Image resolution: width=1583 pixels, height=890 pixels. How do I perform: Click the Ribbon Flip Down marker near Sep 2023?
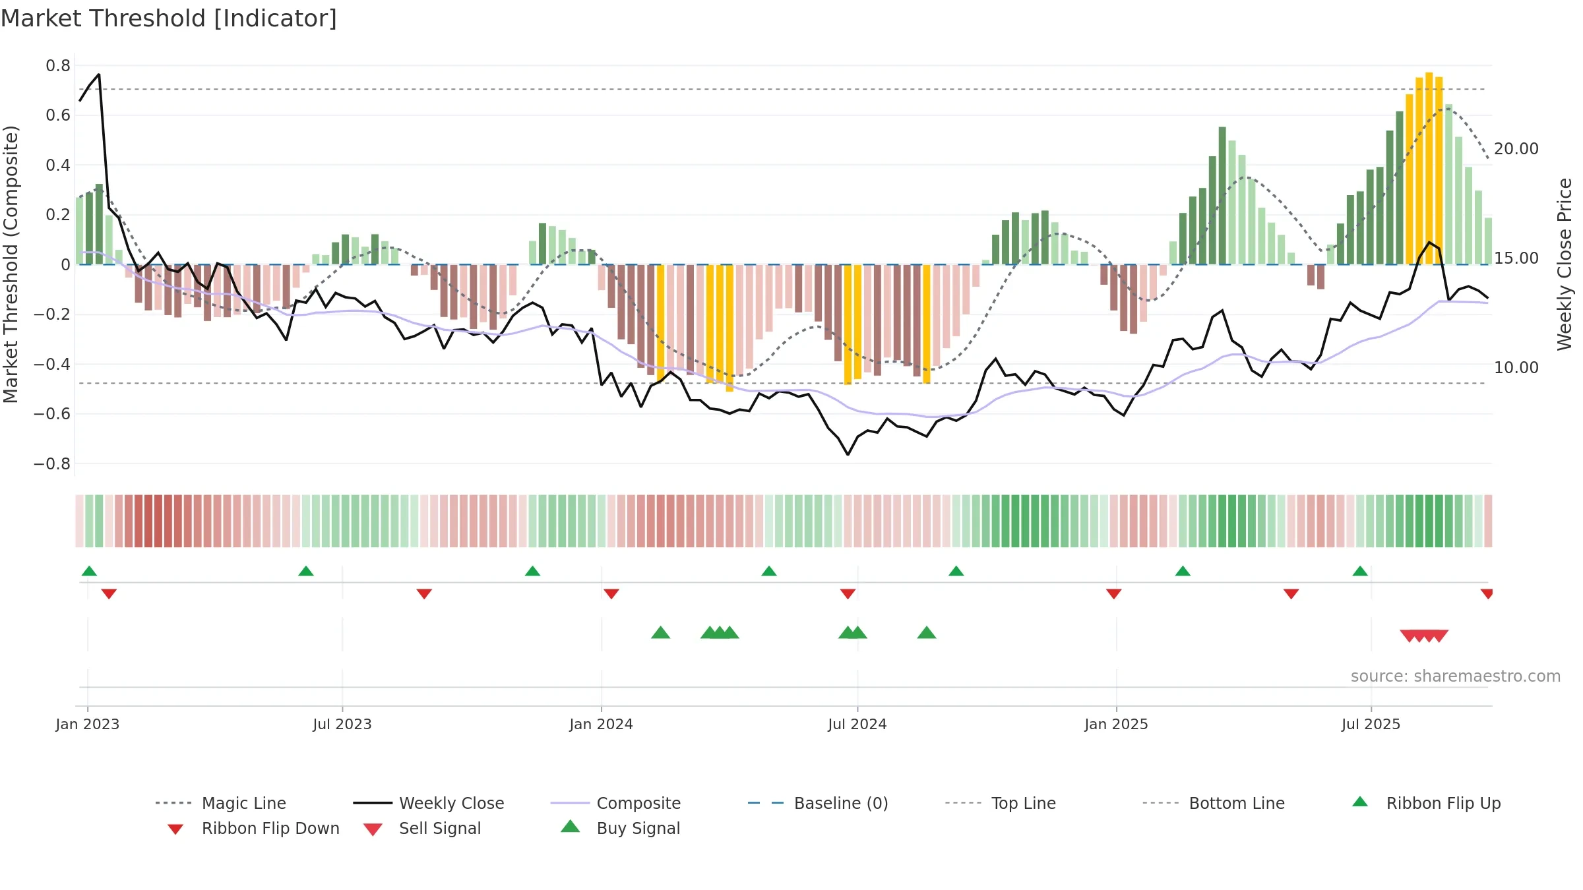(424, 594)
